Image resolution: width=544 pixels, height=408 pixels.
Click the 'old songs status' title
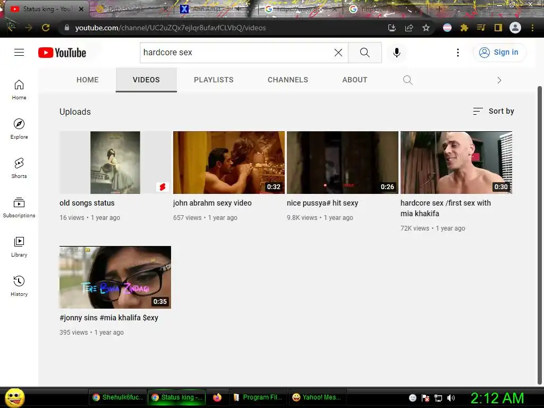pyautogui.click(x=87, y=203)
